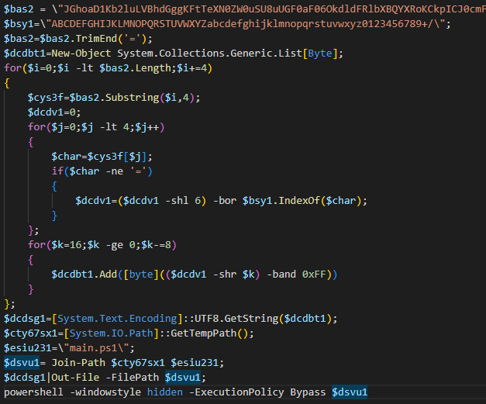Click the ABCDEFGHIJKLMNOP alphabet string on the $bsy1 line
Viewport: 486px width, 404px height.
coord(246,24)
